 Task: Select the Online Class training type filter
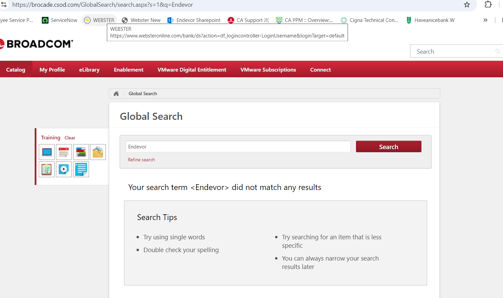coord(47,152)
